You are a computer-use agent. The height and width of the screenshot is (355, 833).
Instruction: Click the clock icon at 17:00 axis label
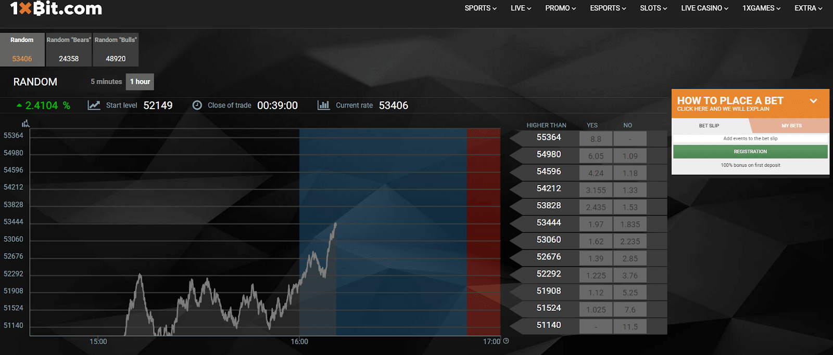point(506,341)
